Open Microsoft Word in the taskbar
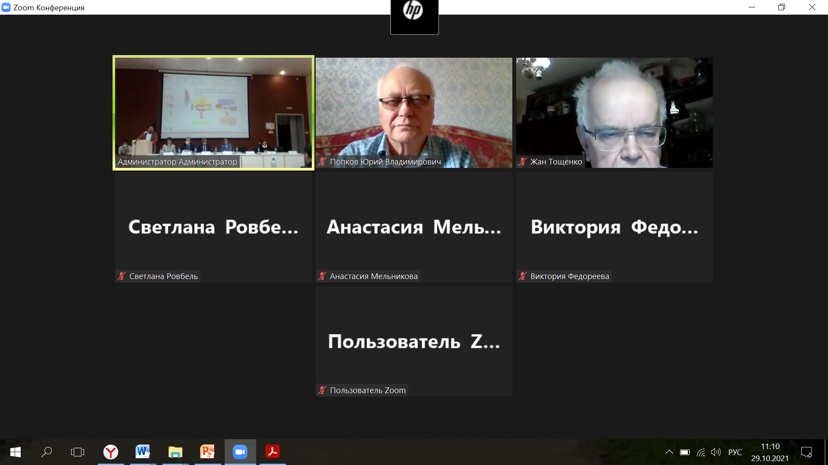The height and width of the screenshot is (465, 828). [x=143, y=452]
